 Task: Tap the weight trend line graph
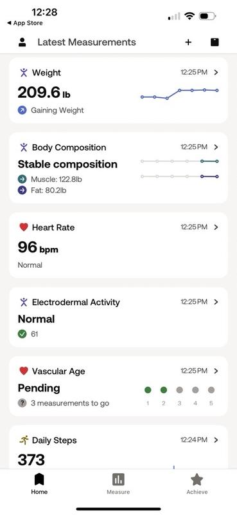[180, 93]
